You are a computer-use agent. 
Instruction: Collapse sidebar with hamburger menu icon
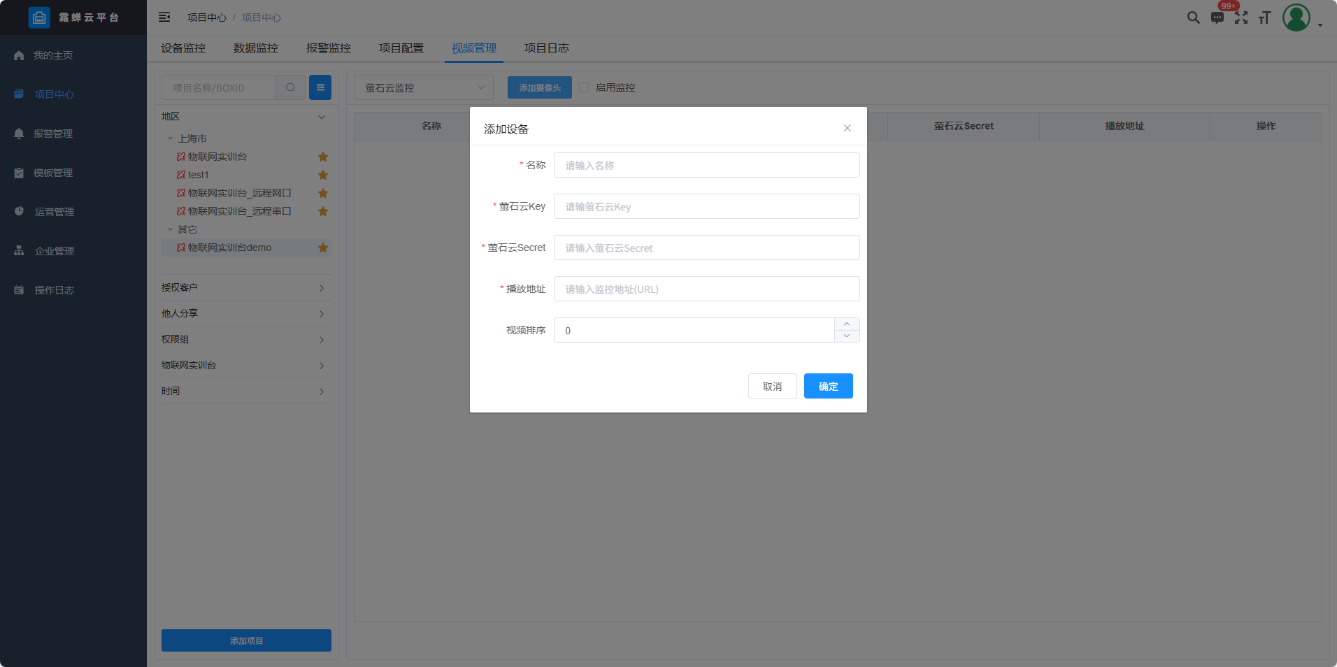tap(164, 17)
